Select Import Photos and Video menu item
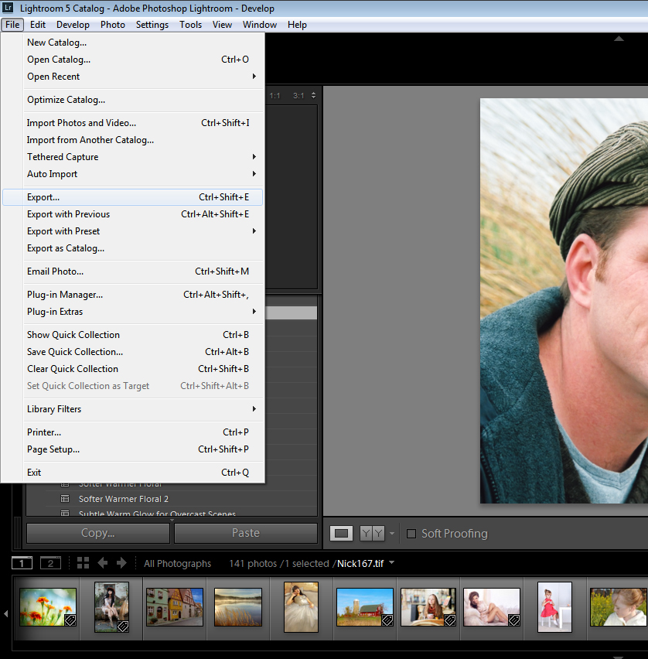 point(81,123)
